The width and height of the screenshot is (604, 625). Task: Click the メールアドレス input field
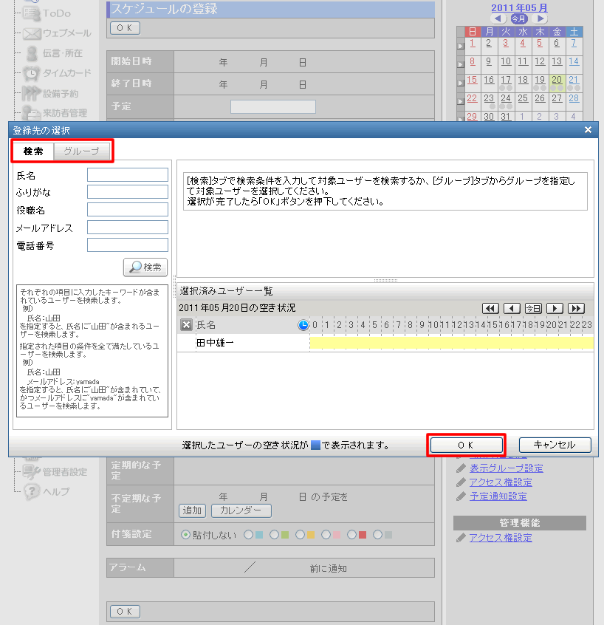coord(128,228)
